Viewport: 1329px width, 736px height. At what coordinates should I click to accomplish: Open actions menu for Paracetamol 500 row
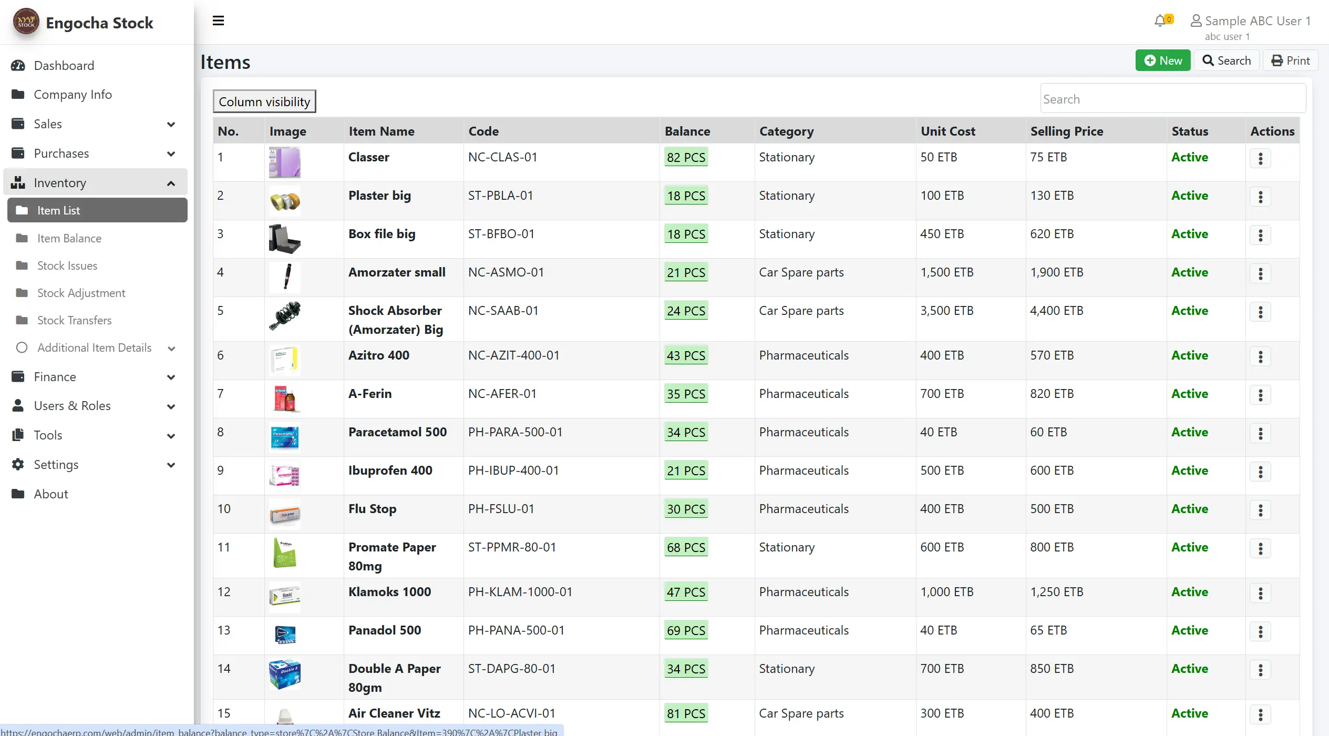point(1260,434)
